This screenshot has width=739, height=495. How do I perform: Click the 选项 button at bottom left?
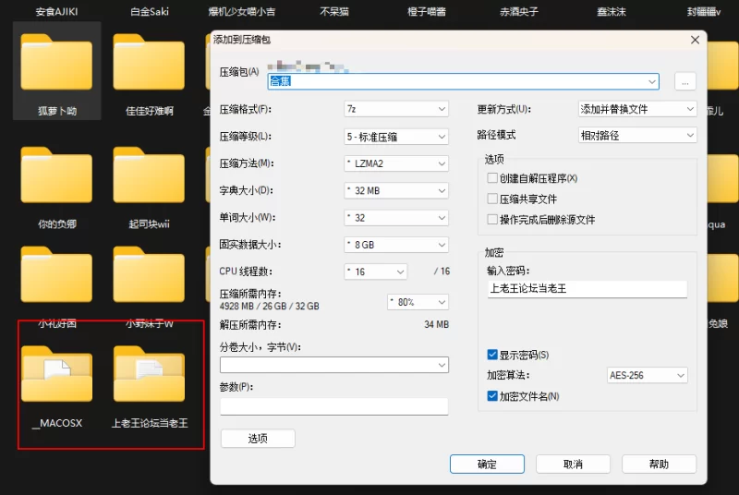[x=258, y=439]
